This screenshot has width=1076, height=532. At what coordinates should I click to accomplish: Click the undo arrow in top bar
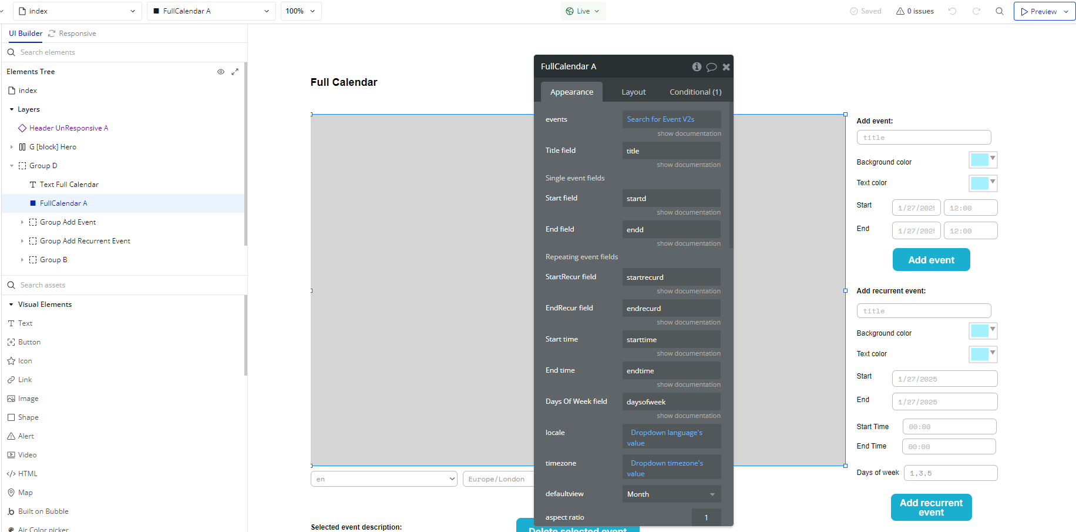pyautogui.click(x=952, y=11)
